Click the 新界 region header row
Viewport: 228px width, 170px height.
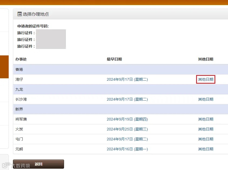pyautogui.click(x=120, y=109)
